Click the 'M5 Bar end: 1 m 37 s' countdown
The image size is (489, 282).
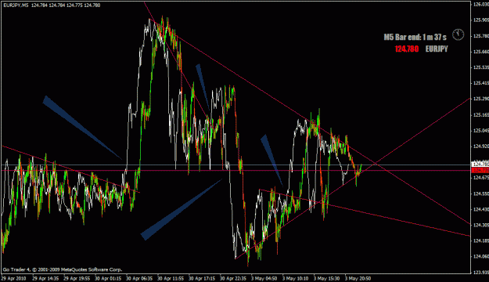[415, 37]
